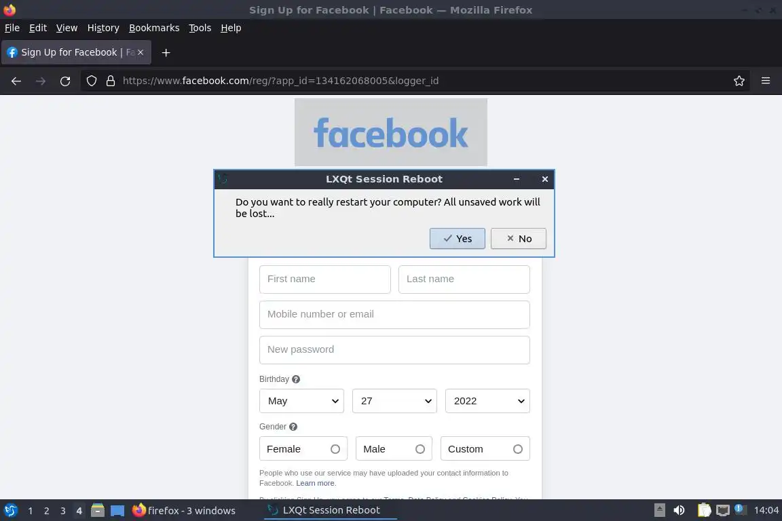View site security via padlock icon

coord(111,81)
